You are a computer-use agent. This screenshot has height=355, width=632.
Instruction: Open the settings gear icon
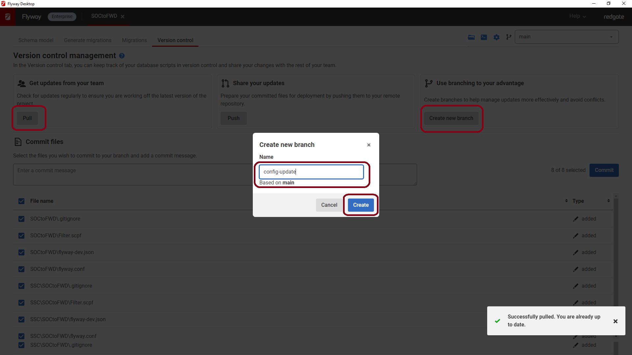click(x=496, y=37)
